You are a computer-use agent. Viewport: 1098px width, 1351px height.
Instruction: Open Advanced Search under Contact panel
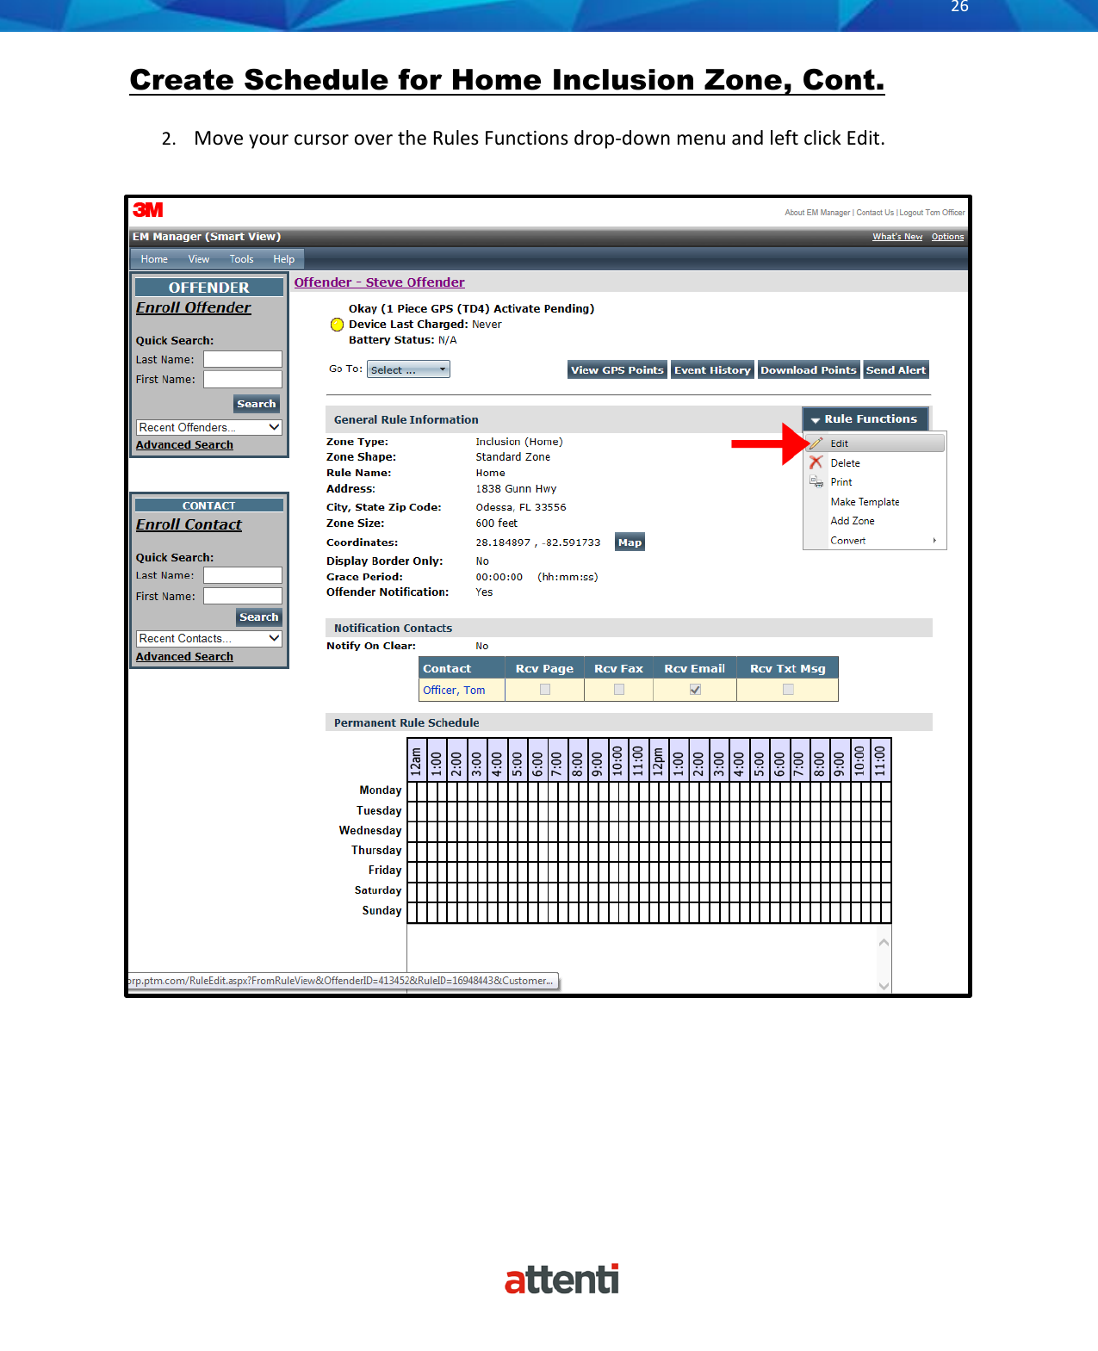184,657
